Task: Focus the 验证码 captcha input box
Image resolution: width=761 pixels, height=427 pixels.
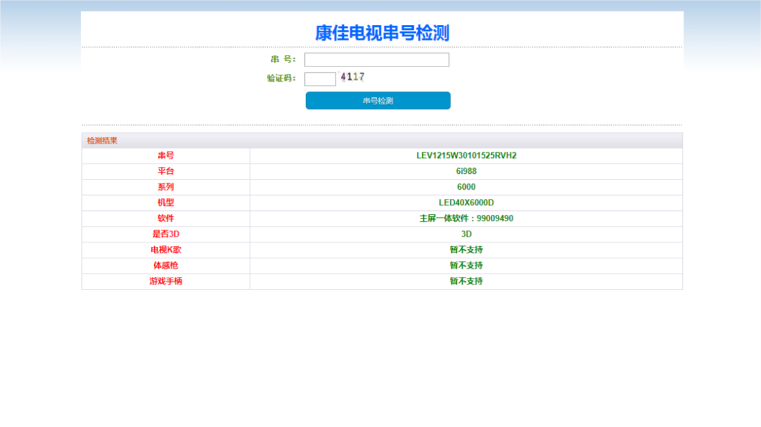Action: 320,79
